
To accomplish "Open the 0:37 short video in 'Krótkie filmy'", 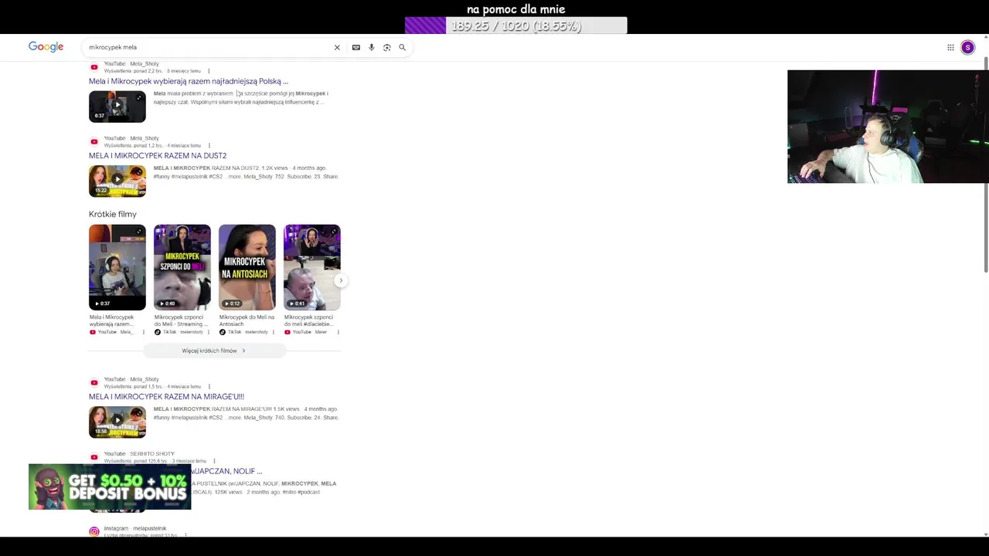I will 117,267.
